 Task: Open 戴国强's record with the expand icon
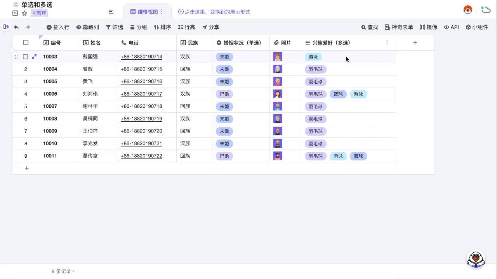tap(34, 57)
